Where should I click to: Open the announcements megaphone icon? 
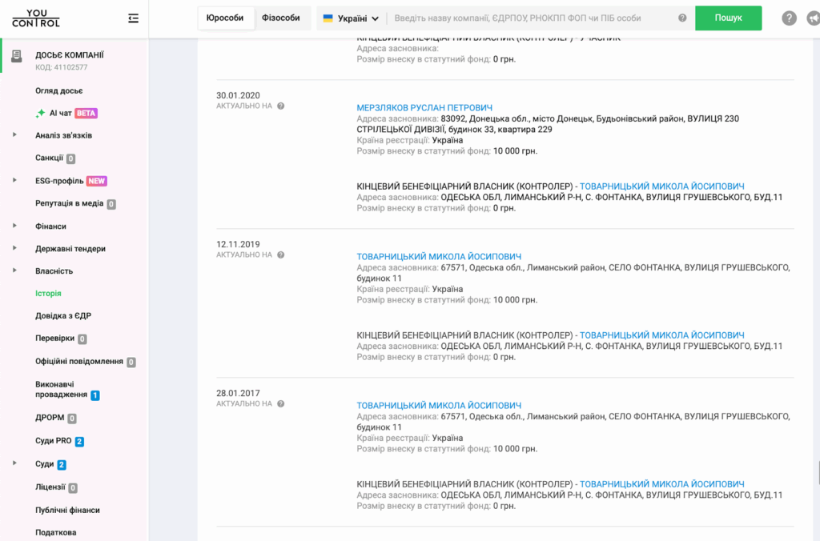pyautogui.click(x=814, y=18)
